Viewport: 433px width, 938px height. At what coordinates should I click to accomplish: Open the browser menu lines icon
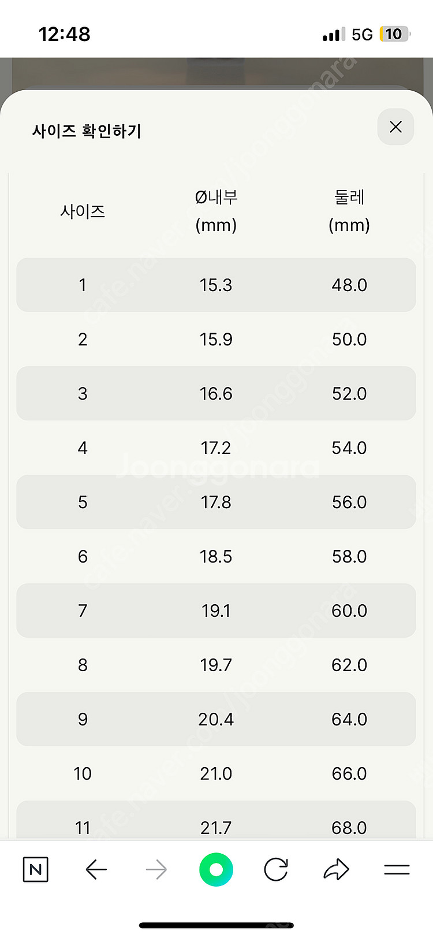click(397, 869)
